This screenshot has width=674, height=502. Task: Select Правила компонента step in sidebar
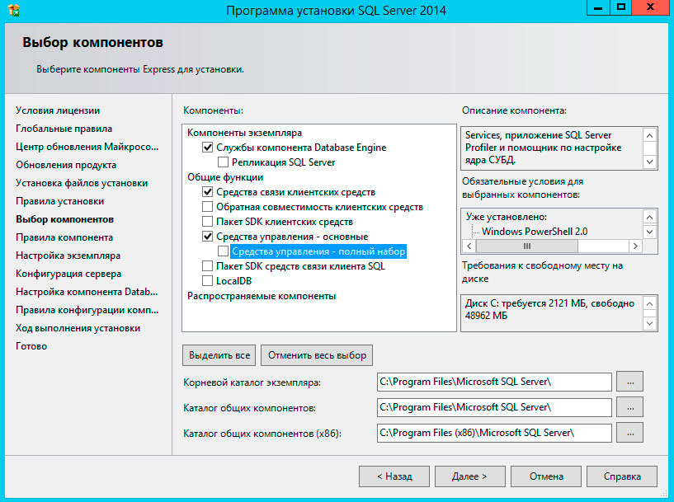click(64, 237)
